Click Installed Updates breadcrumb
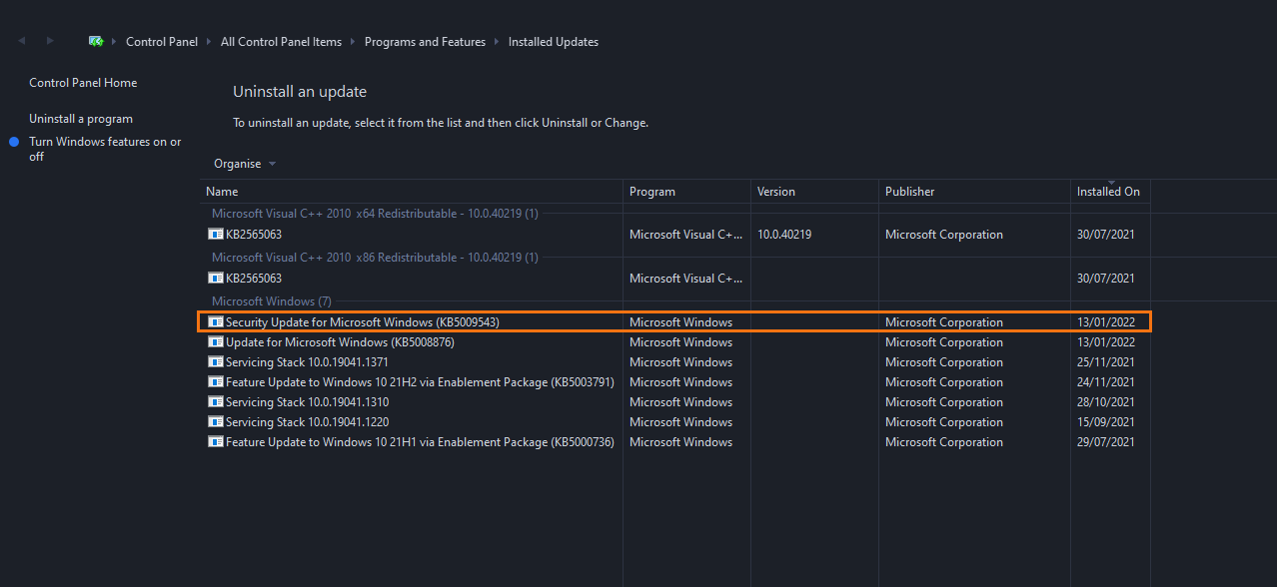1277x587 pixels. tap(554, 42)
